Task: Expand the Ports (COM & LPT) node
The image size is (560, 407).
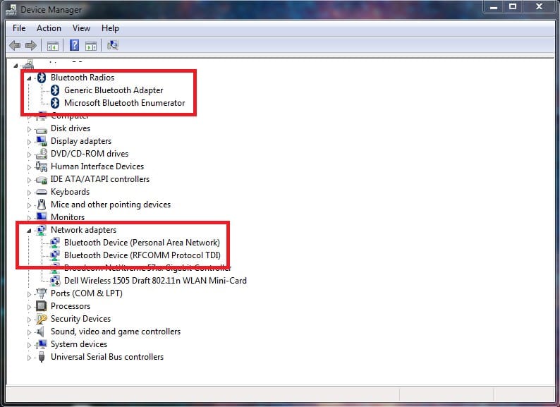Action: (29, 294)
